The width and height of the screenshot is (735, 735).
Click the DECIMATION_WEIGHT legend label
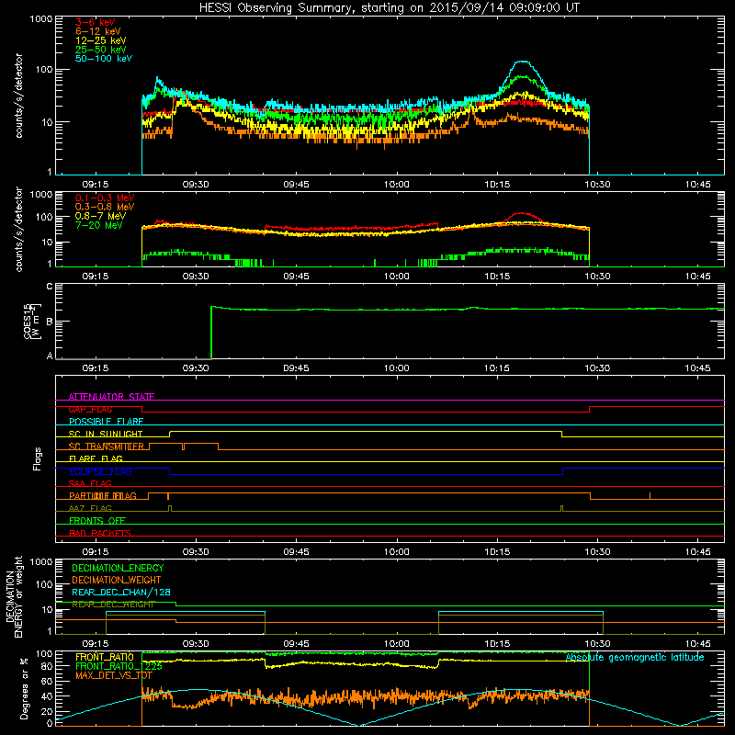[x=117, y=580]
